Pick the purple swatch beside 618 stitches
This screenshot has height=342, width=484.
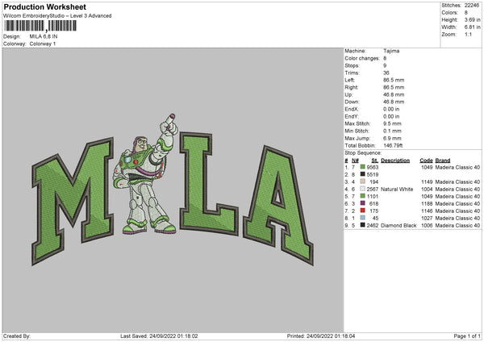(362, 203)
